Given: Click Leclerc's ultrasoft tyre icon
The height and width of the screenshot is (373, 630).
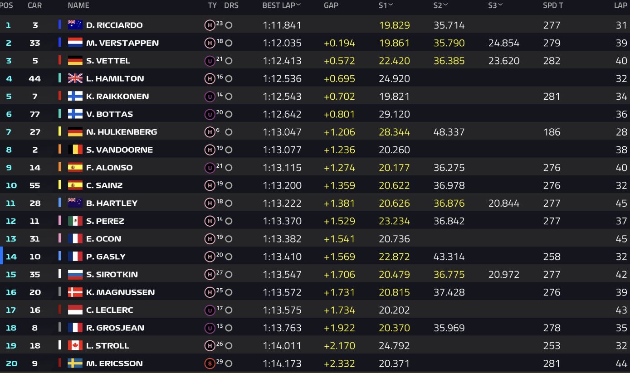Looking at the screenshot, I should click(210, 310).
